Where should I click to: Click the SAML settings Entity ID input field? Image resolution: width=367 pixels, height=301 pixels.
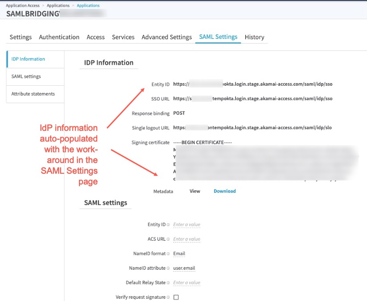(186, 225)
